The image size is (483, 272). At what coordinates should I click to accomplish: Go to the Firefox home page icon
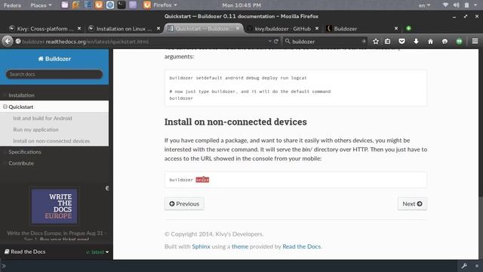[x=430, y=42]
